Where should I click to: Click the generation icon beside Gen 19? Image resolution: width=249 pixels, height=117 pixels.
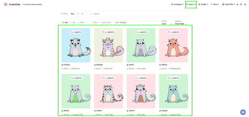(127, 69)
